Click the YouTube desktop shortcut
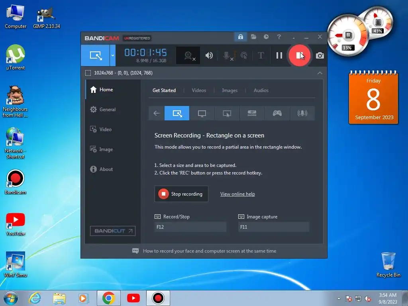This screenshot has height=306, width=408. (x=16, y=224)
